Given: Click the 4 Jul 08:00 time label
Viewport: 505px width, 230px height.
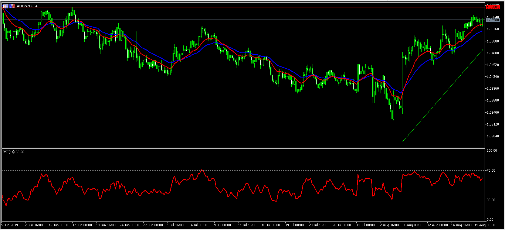Looking at the screenshot, I should [199, 224].
